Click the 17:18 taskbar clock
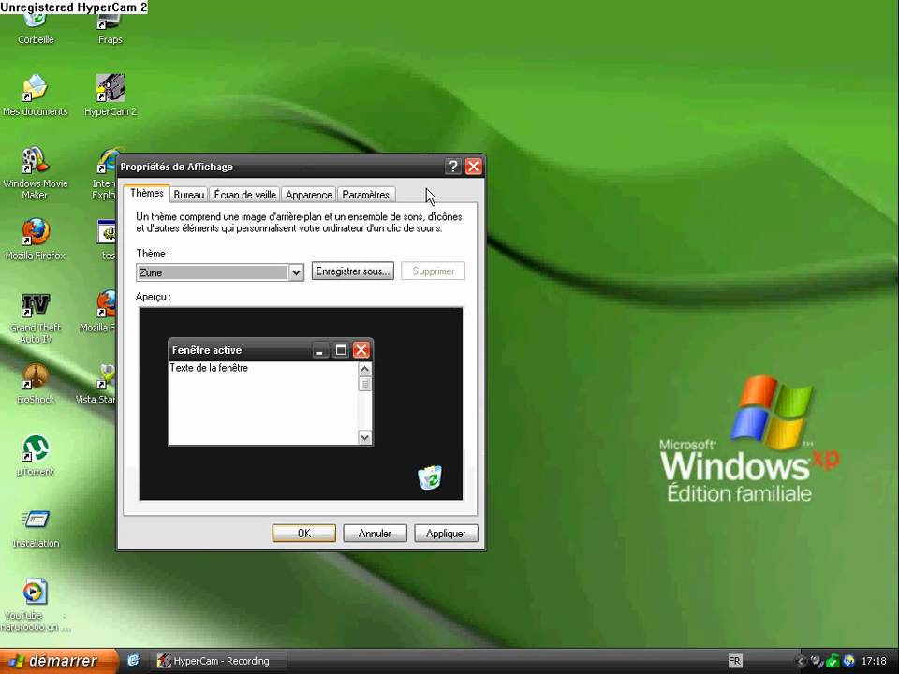This screenshot has width=899, height=674. click(874, 662)
